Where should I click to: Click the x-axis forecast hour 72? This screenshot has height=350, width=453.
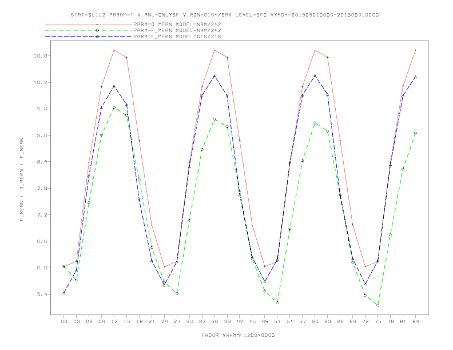365,321
